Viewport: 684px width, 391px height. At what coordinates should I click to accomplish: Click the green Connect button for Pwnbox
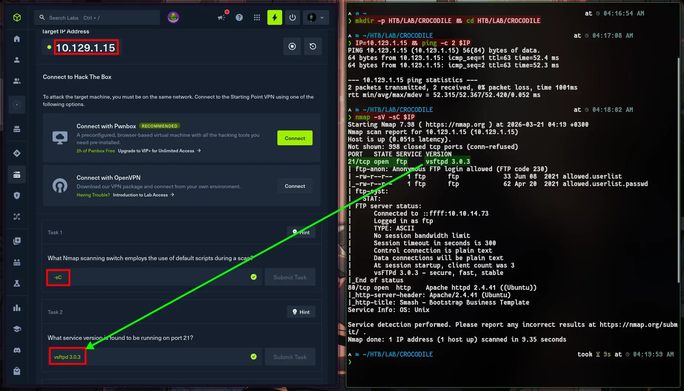coord(295,138)
